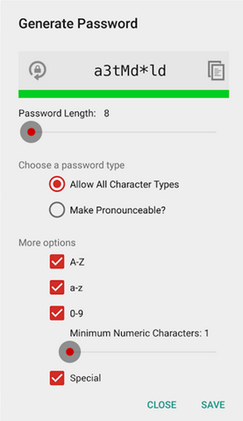Click the Minimum Numeric Characters slider handle
The image size is (243, 421).
coord(70,352)
